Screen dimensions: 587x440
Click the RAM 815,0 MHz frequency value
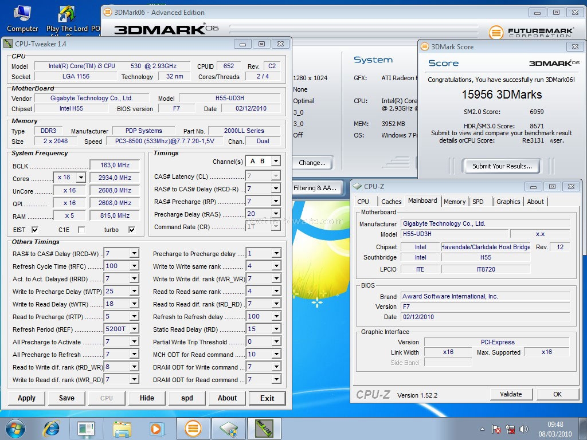point(115,215)
